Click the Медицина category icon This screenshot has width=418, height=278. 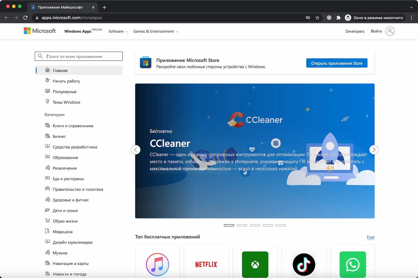(x=47, y=231)
